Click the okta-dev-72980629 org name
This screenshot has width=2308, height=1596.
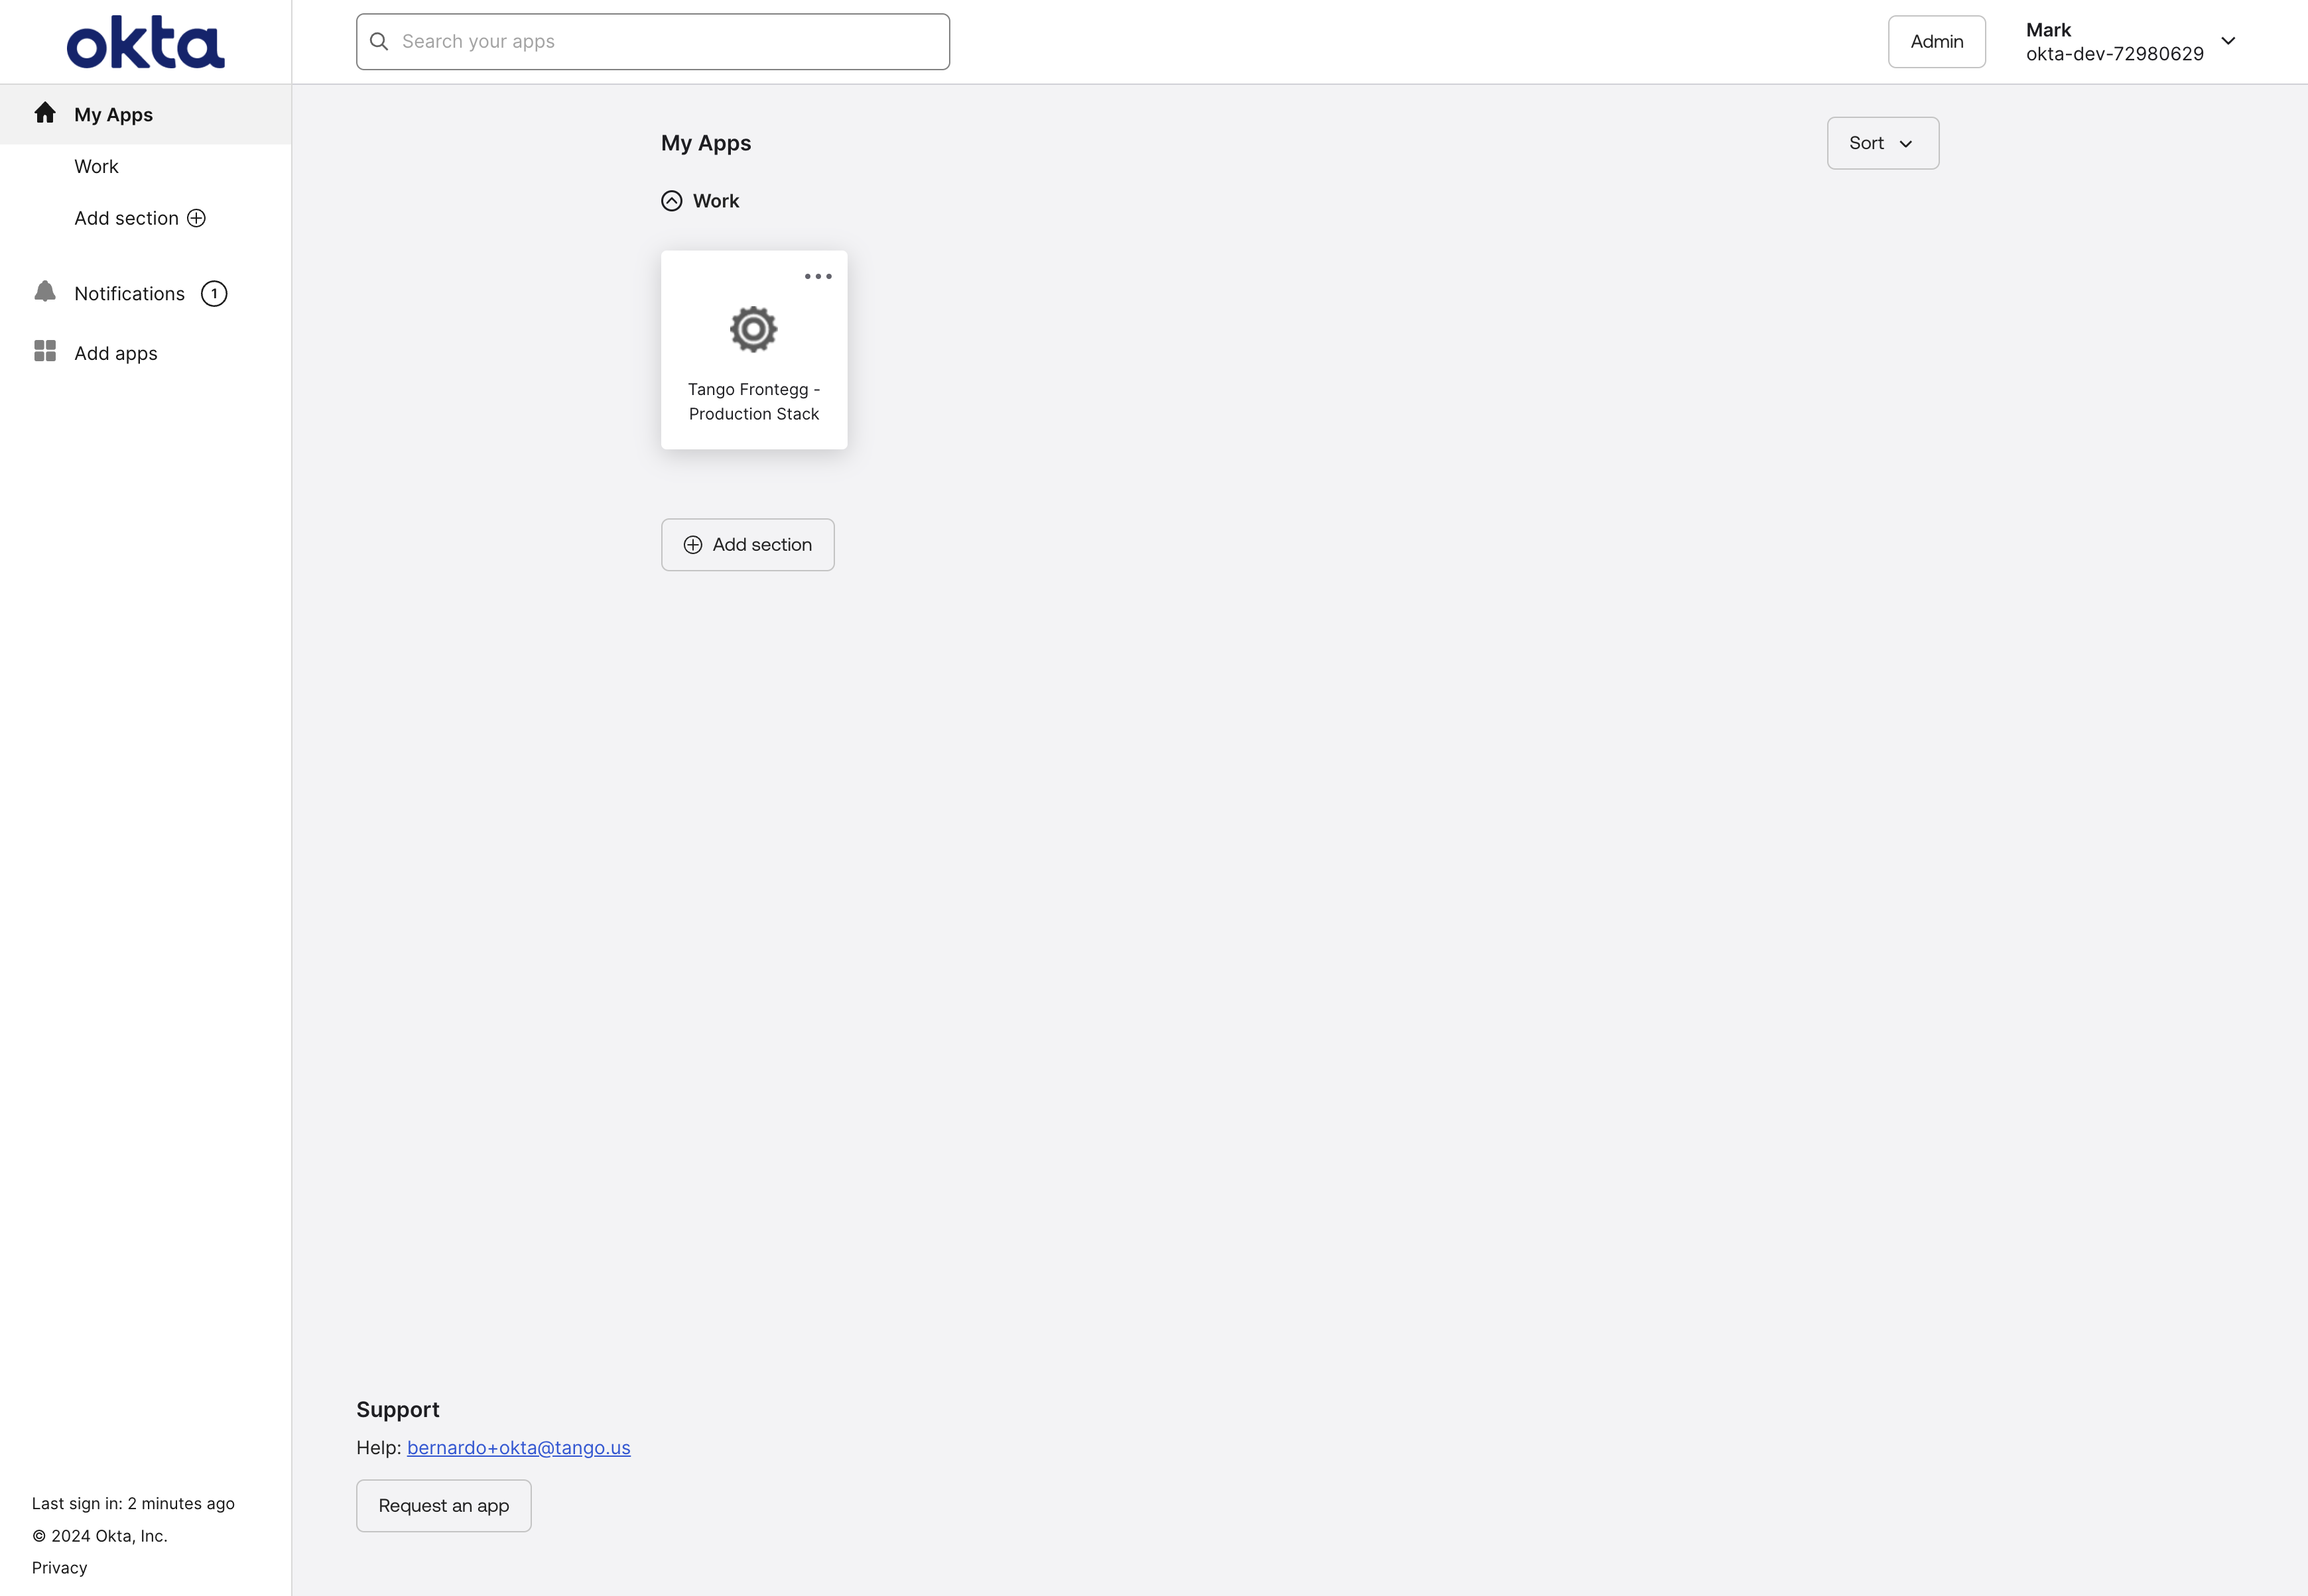(x=2115, y=54)
